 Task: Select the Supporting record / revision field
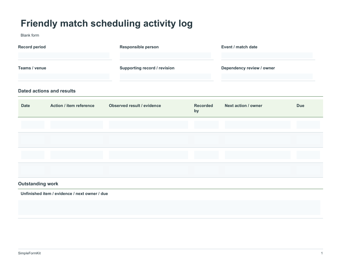point(165,77)
